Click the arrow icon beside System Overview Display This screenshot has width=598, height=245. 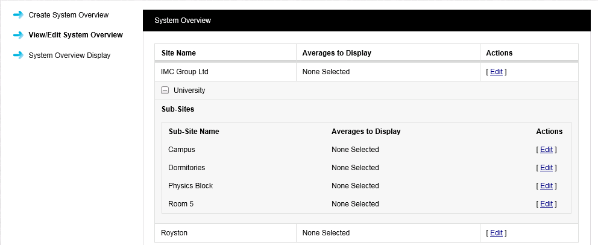(x=18, y=56)
